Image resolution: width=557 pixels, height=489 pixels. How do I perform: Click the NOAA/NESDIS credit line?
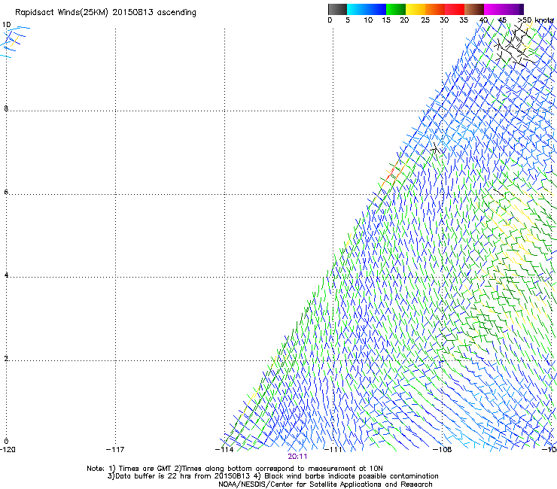click(x=325, y=484)
